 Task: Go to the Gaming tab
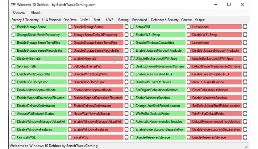coord(123,20)
